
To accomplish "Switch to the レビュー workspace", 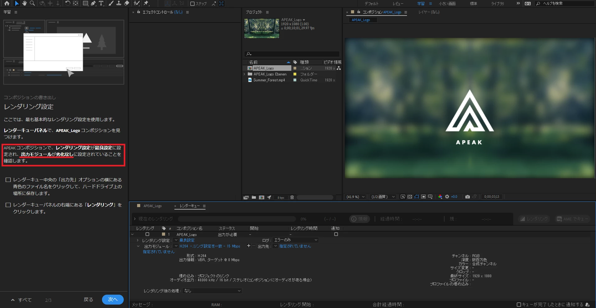I will (398, 3).
